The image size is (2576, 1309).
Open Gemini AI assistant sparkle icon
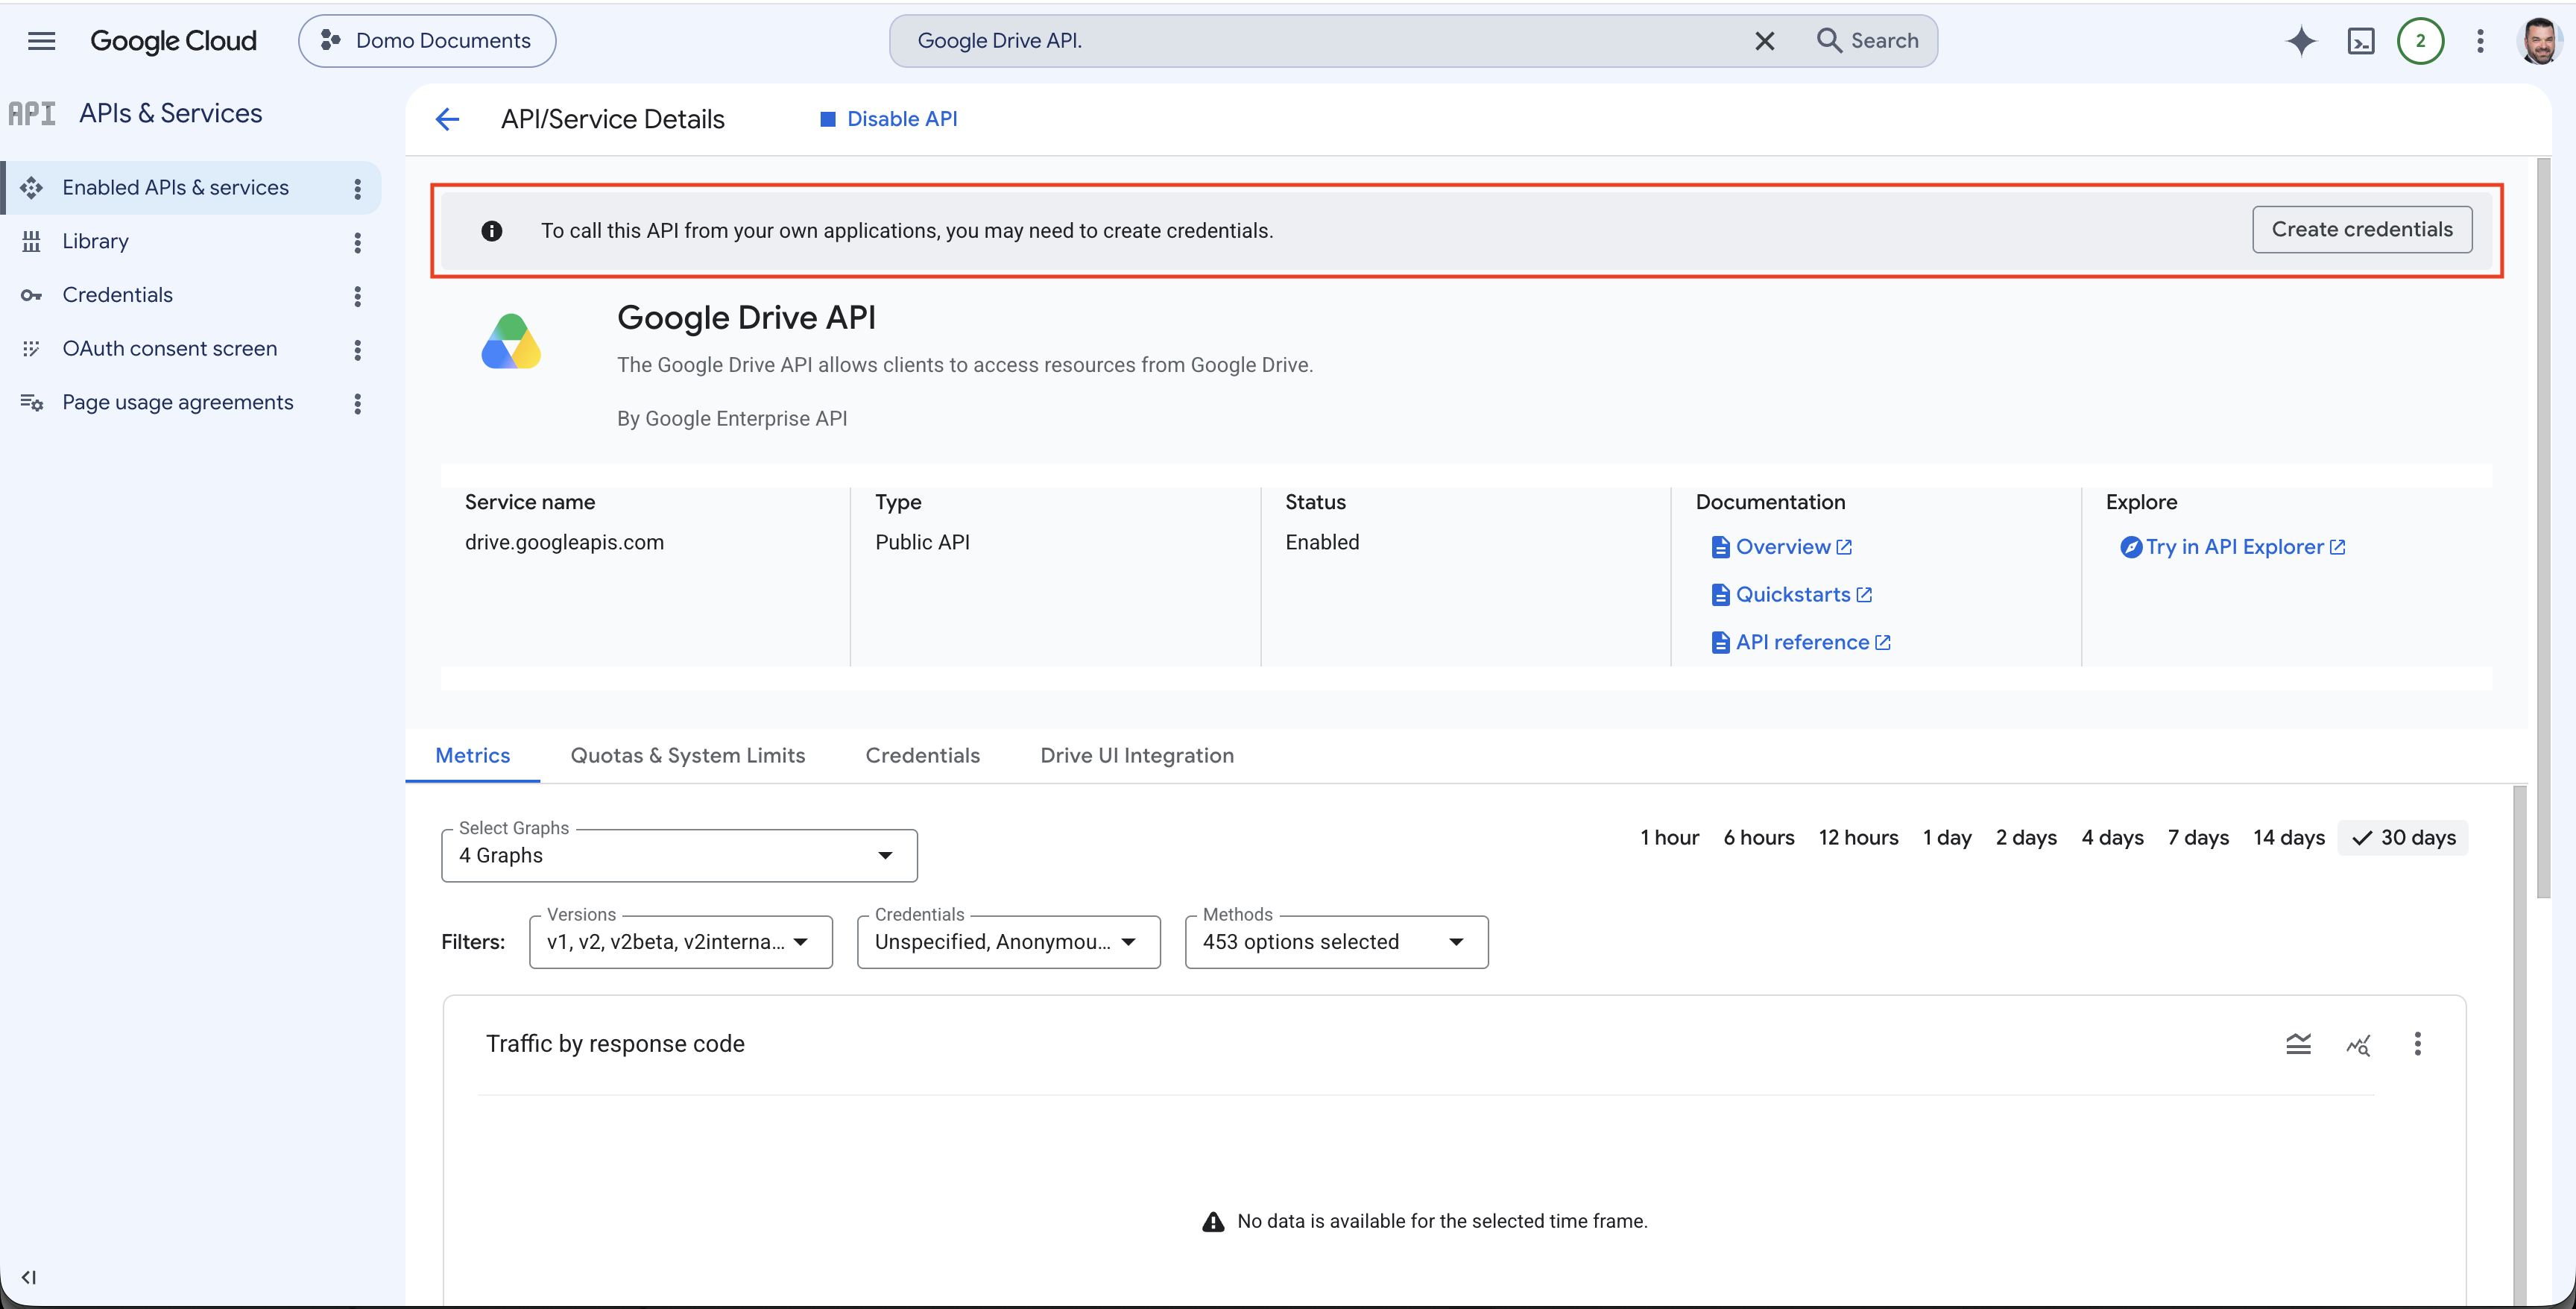coord(2301,41)
